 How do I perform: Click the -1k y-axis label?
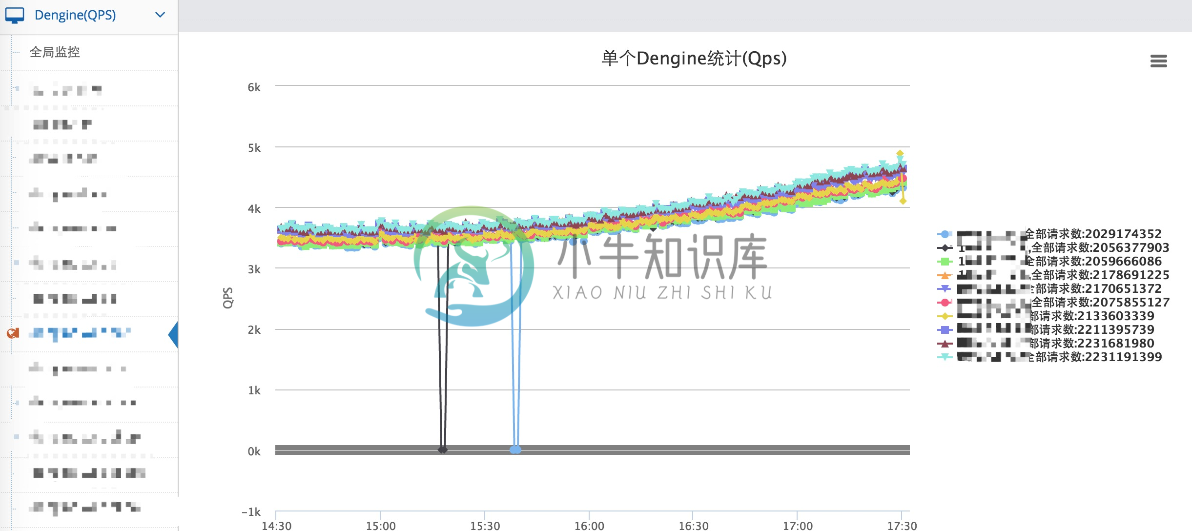[251, 512]
